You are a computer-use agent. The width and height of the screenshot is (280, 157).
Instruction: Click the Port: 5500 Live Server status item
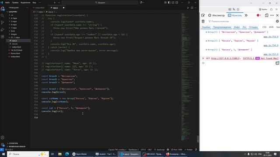coord(177,150)
